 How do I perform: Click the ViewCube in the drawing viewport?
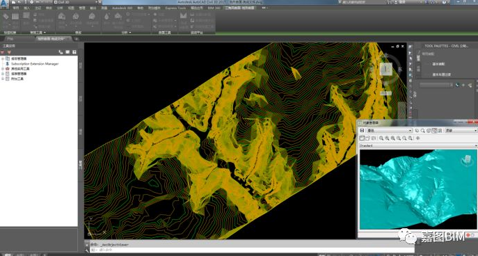pyautogui.click(x=386, y=70)
